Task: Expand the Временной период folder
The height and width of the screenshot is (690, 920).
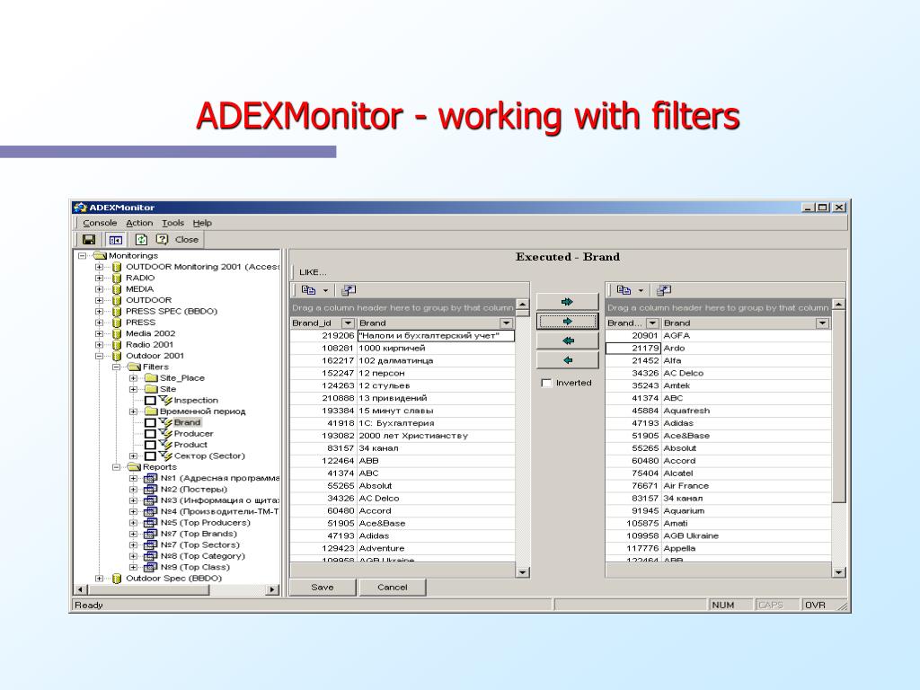Action: tap(133, 411)
